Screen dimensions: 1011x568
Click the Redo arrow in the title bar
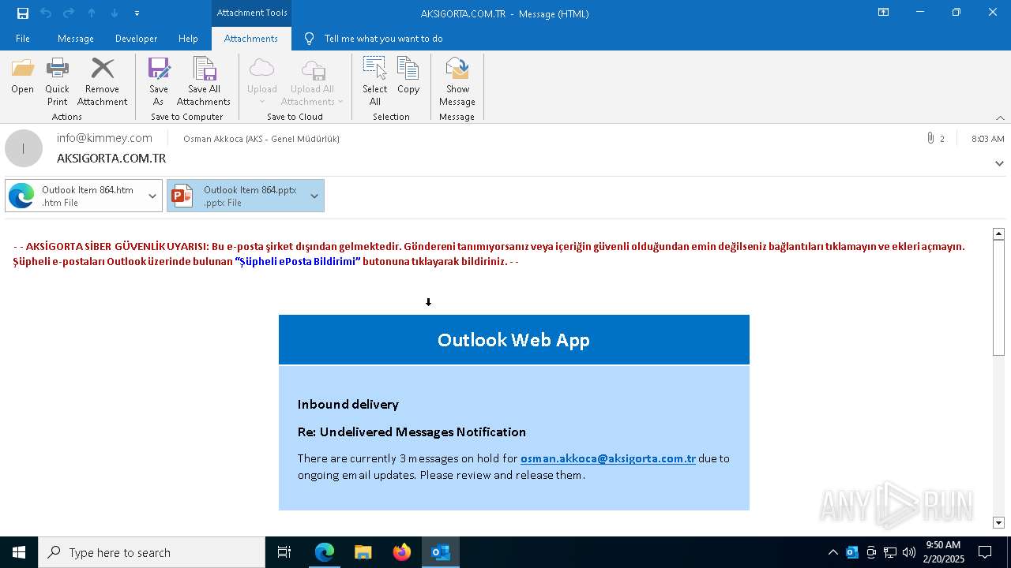(x=69, y=13)
